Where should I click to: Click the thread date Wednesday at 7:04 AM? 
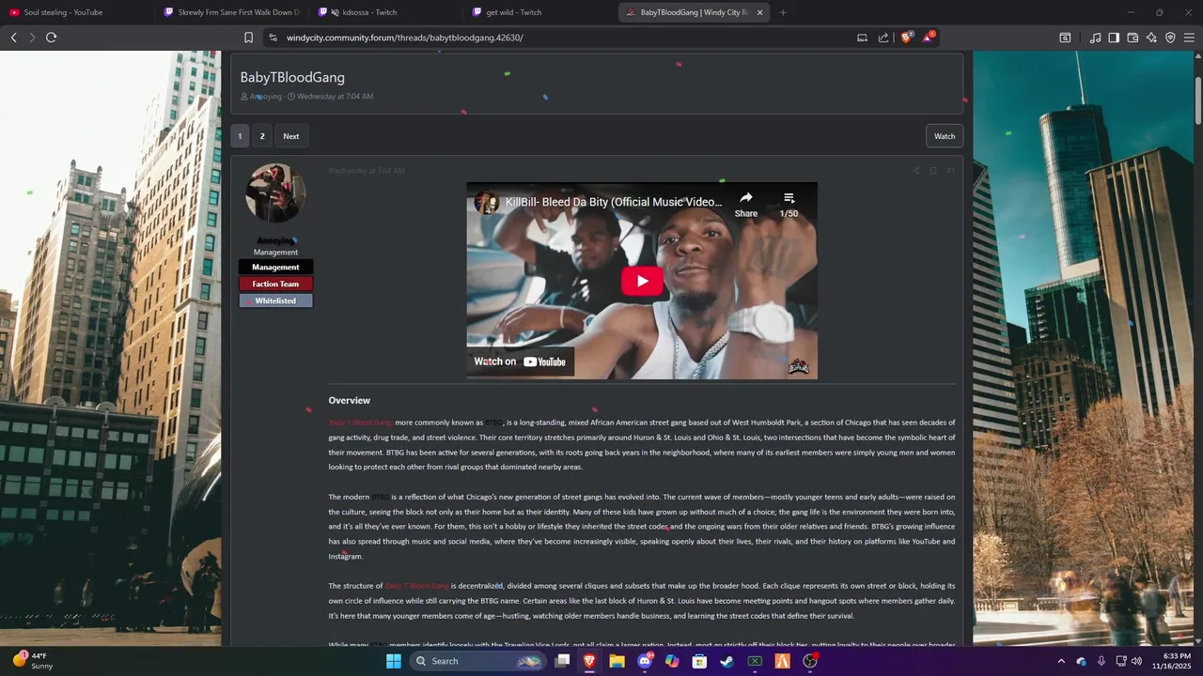click(x=336, y=97)
